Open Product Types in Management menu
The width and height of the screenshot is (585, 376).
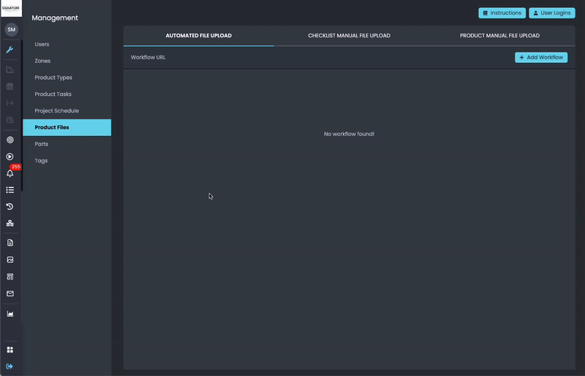(x=53, y=78)
